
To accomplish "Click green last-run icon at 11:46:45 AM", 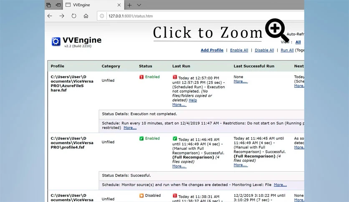I will [x=175, y=139].
